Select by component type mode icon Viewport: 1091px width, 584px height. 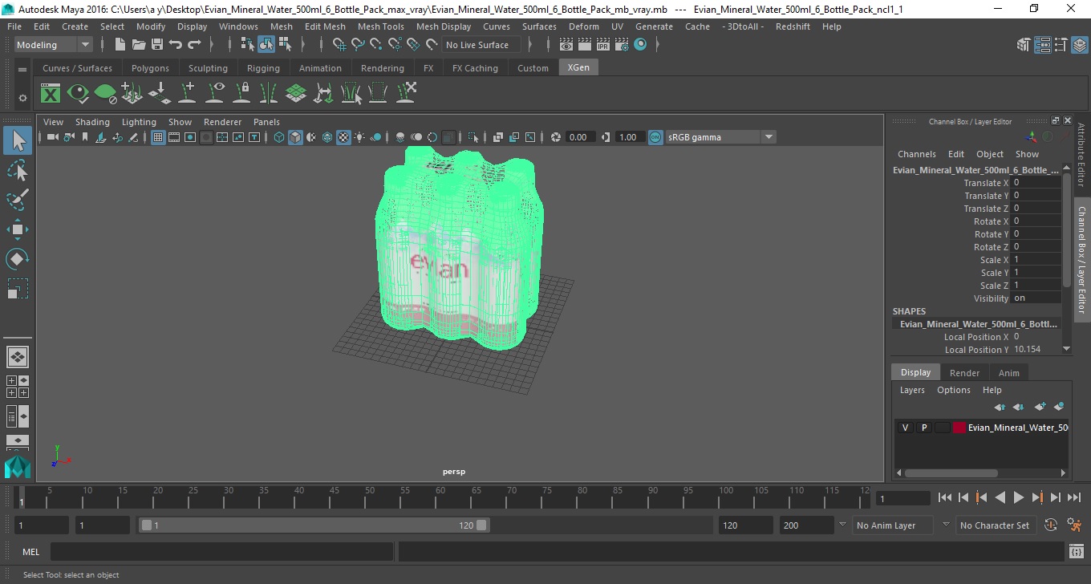(x=285, y=45)
